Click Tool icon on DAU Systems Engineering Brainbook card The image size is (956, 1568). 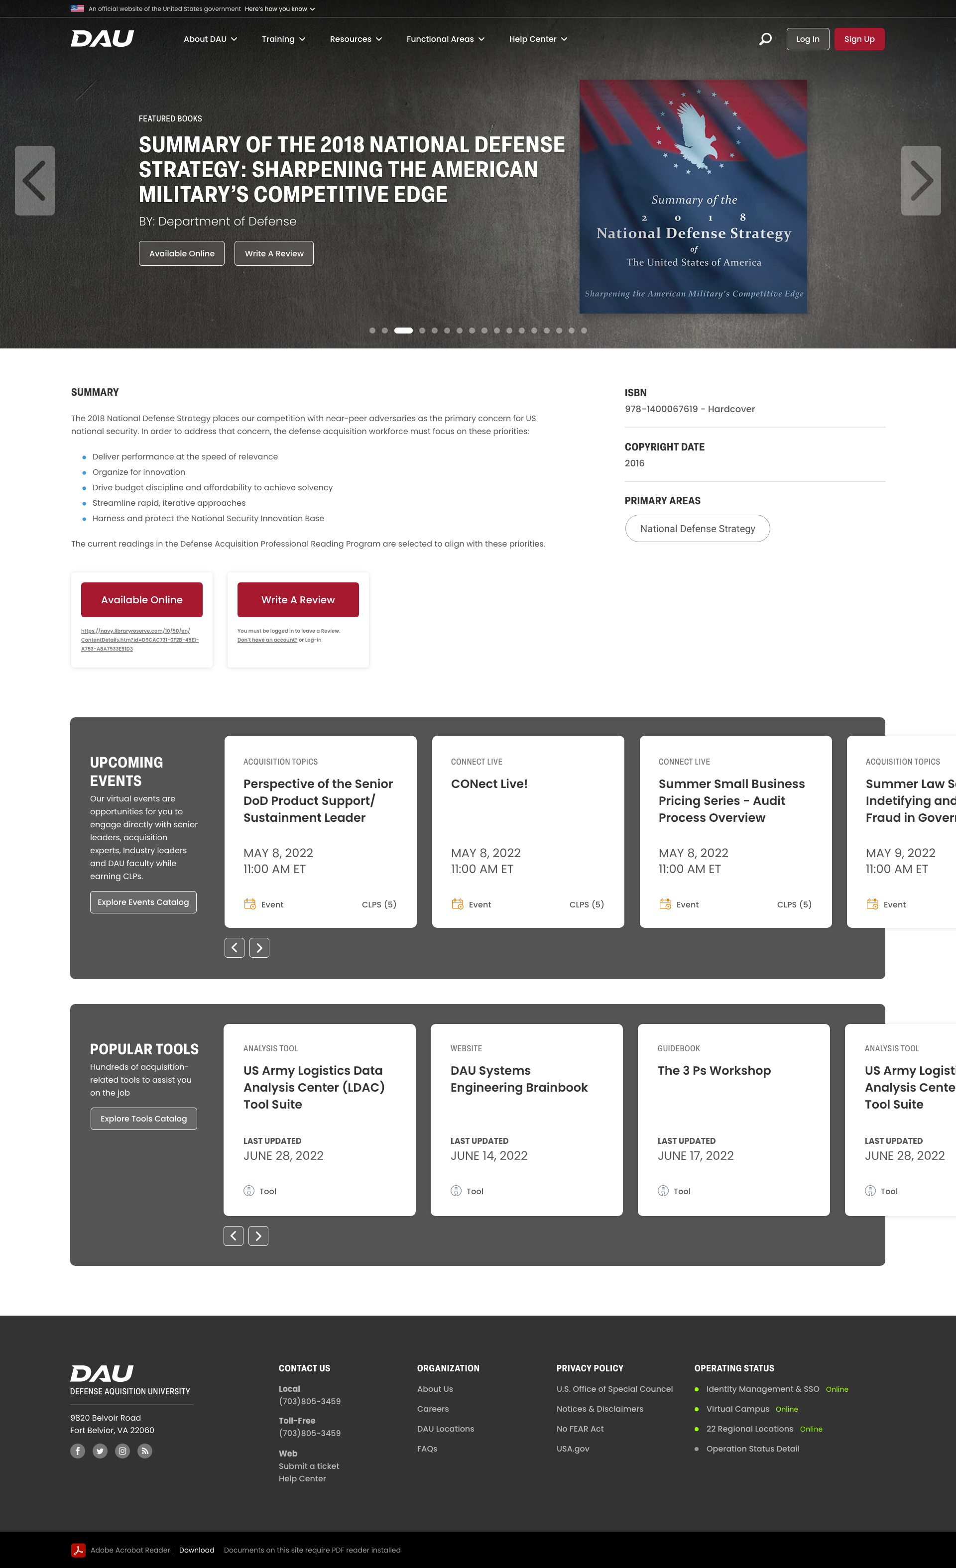click(x=456, y=1191)
